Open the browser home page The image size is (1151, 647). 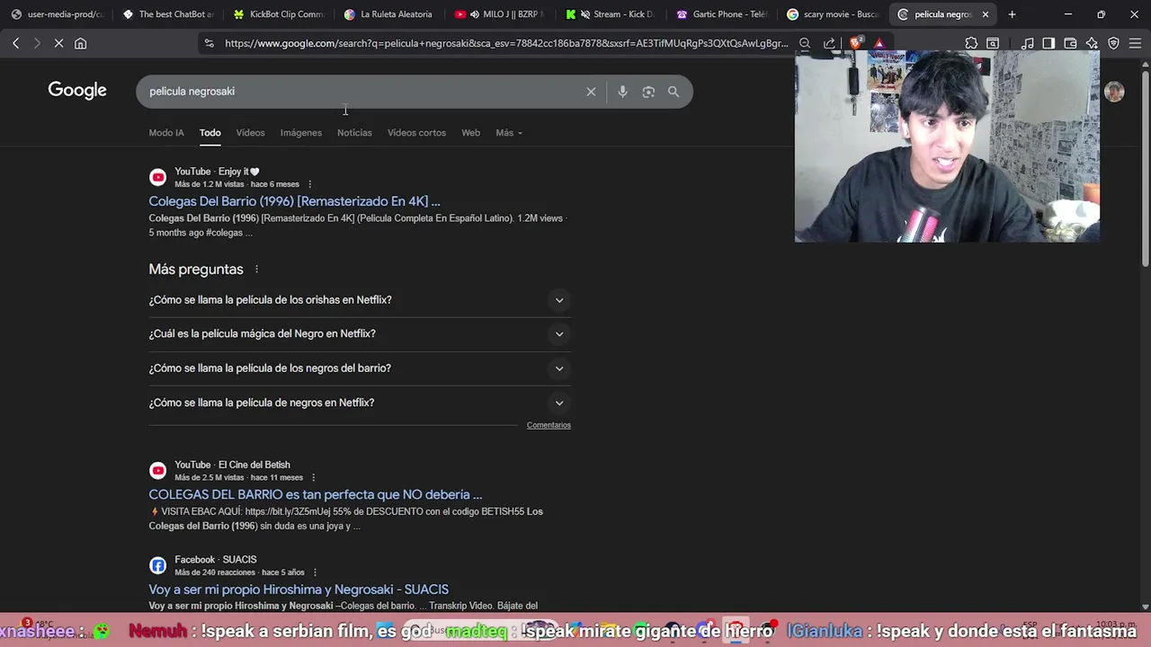(x=80, y=43)
